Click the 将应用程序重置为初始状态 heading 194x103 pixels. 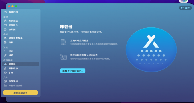(x=84, y=55)
